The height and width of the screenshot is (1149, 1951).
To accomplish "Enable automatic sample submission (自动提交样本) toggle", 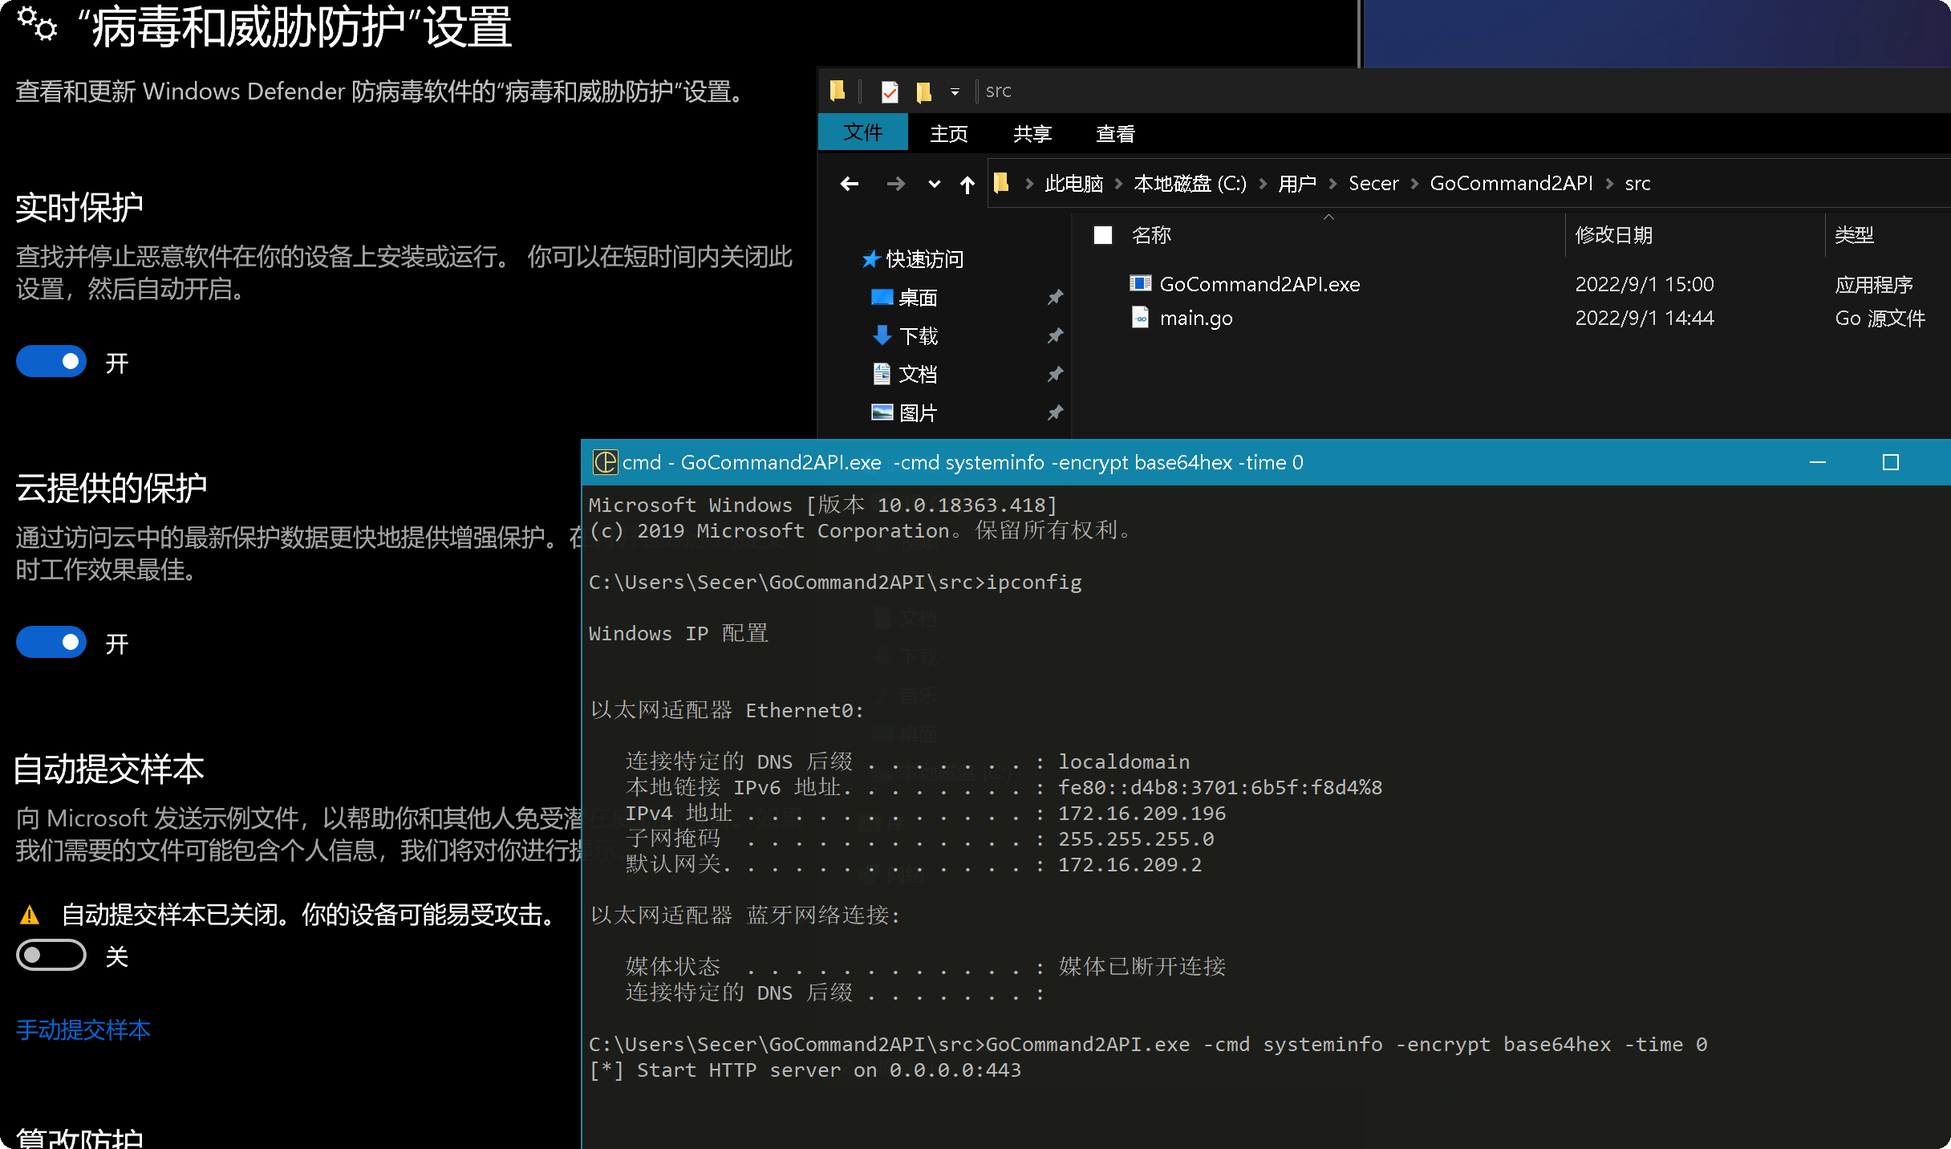I will [51, 956].
